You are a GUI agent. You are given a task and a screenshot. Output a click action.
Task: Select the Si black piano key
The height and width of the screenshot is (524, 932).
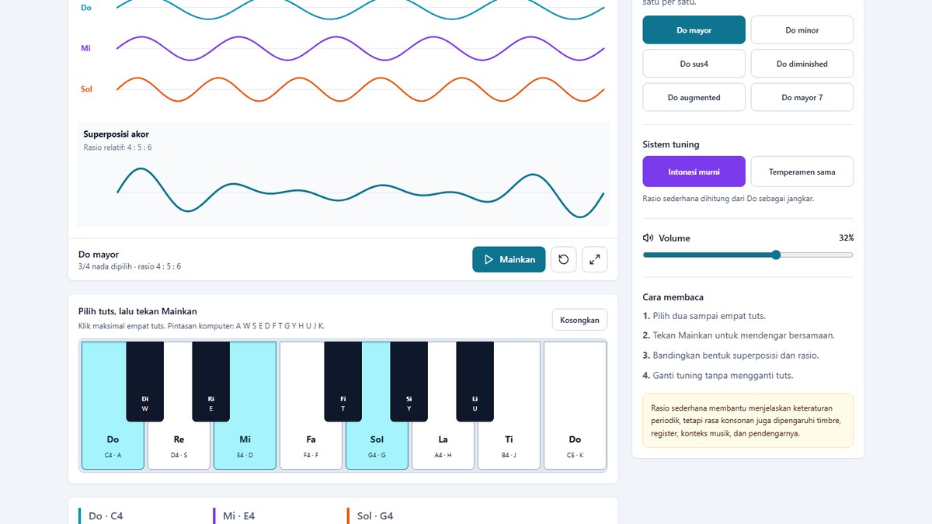click(409, 381)
